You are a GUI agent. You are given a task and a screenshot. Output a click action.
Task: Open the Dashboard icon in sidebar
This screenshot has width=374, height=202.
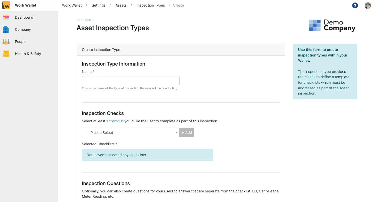6,17
